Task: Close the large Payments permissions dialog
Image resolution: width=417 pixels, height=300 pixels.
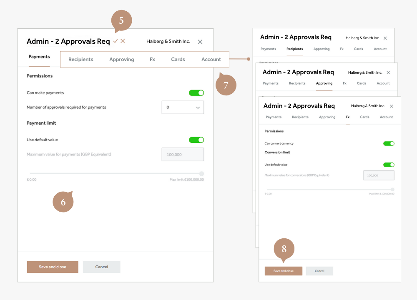Action: [x=200, y=42]
